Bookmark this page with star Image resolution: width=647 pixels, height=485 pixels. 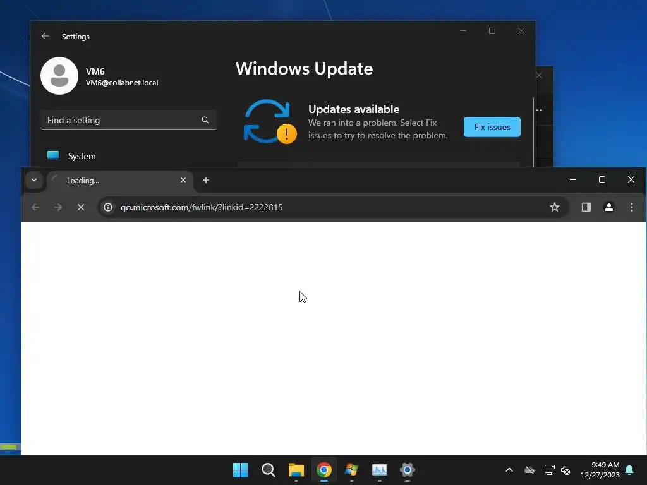(x=555, y=207)
